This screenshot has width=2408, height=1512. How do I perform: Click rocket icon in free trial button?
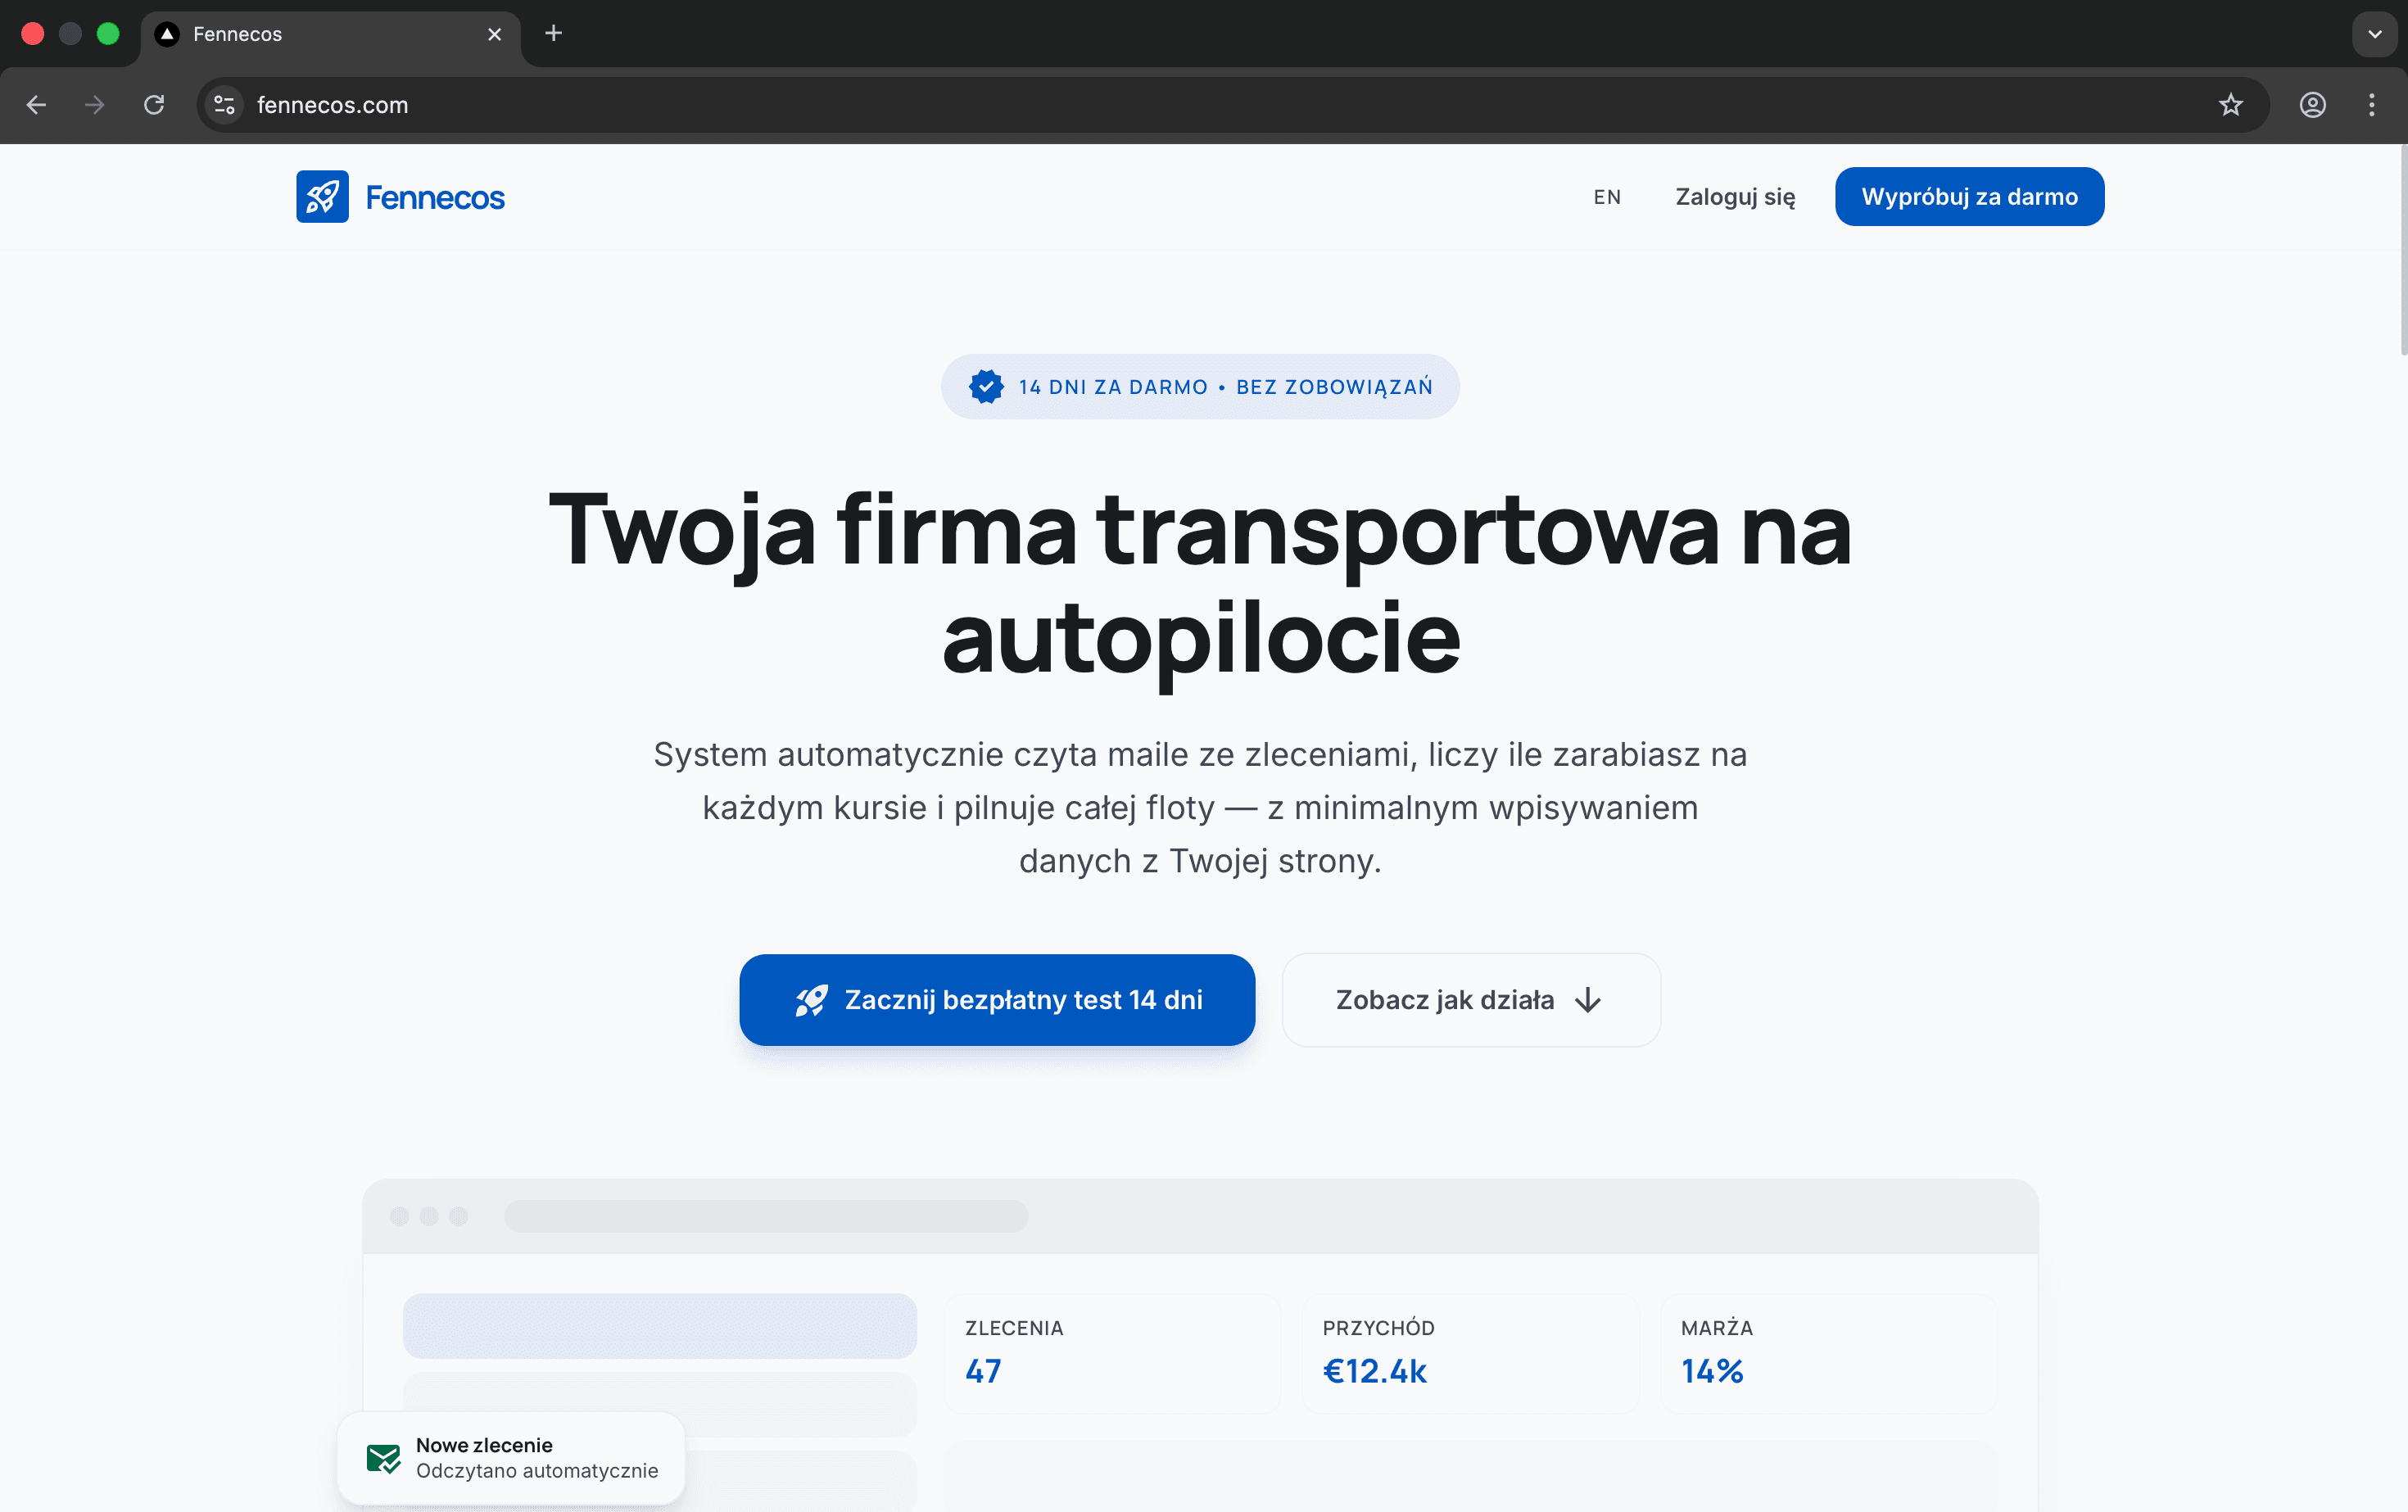811,1000
